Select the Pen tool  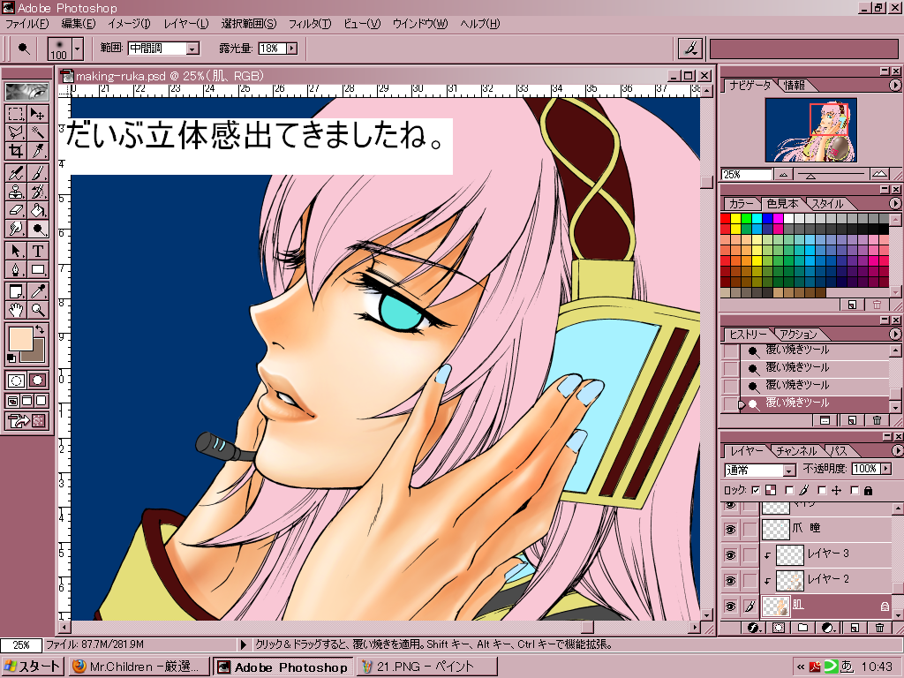coord(16,269)
